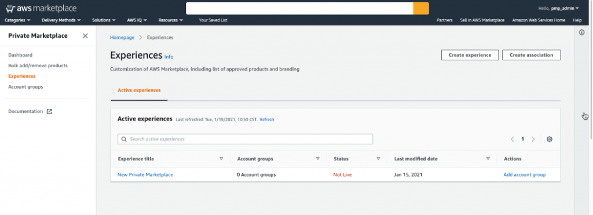
Task: Click the Not Live status text
Action: click(342, 174)
